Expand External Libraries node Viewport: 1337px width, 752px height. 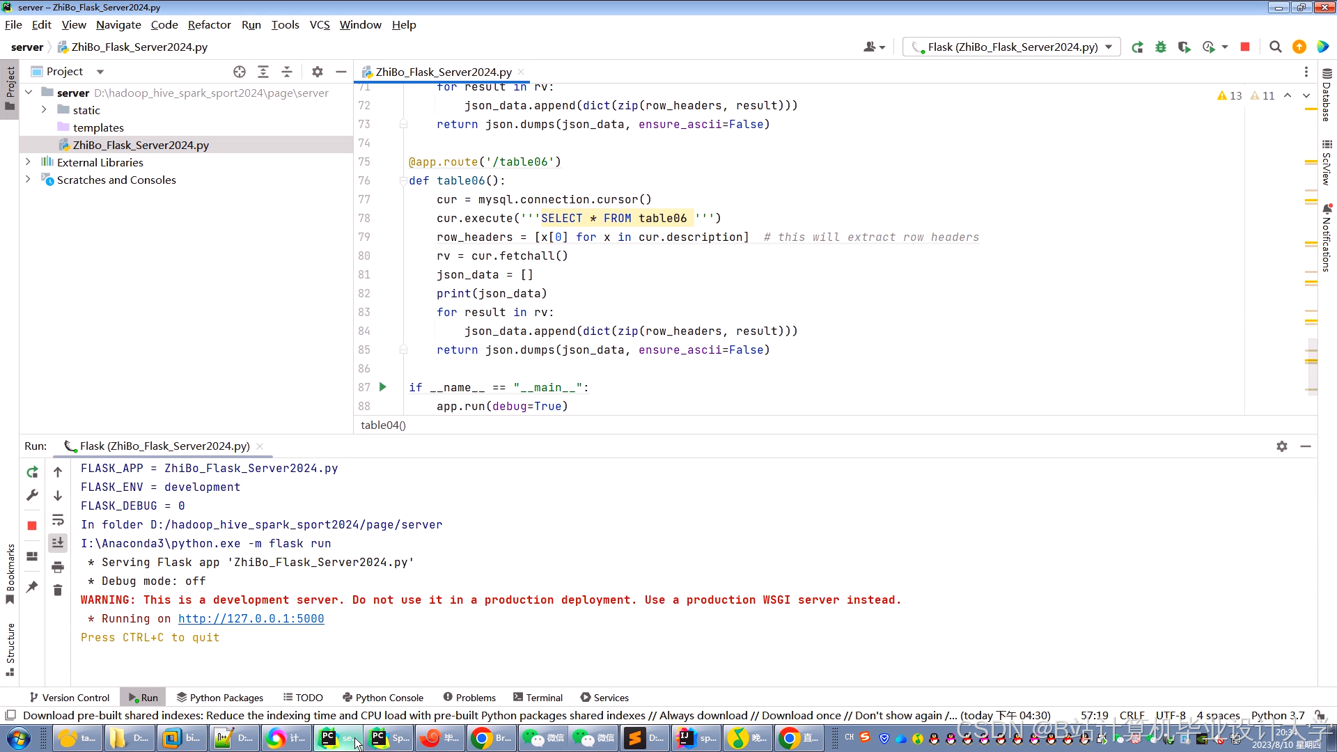coord(28,162)
